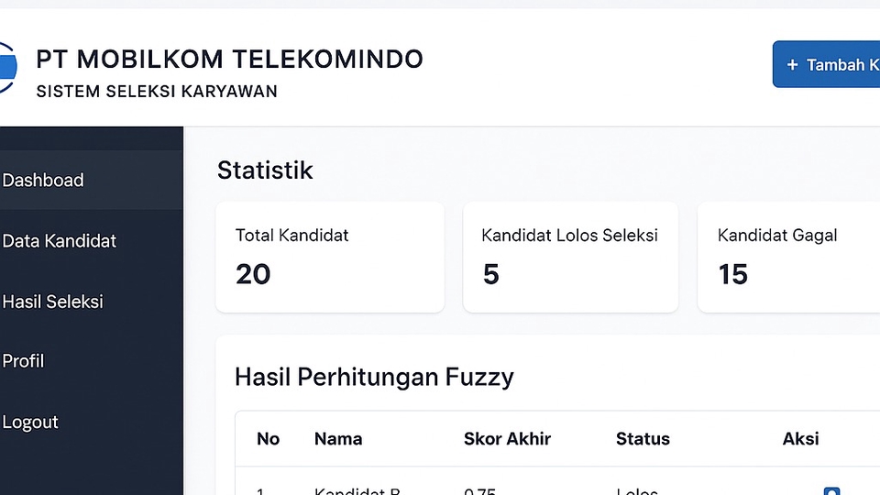
Task: Click the Aksi column header
Action: [x=800, y=439]
